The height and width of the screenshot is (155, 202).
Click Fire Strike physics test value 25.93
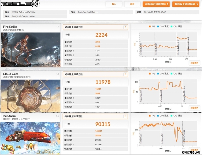click(98, 60)
